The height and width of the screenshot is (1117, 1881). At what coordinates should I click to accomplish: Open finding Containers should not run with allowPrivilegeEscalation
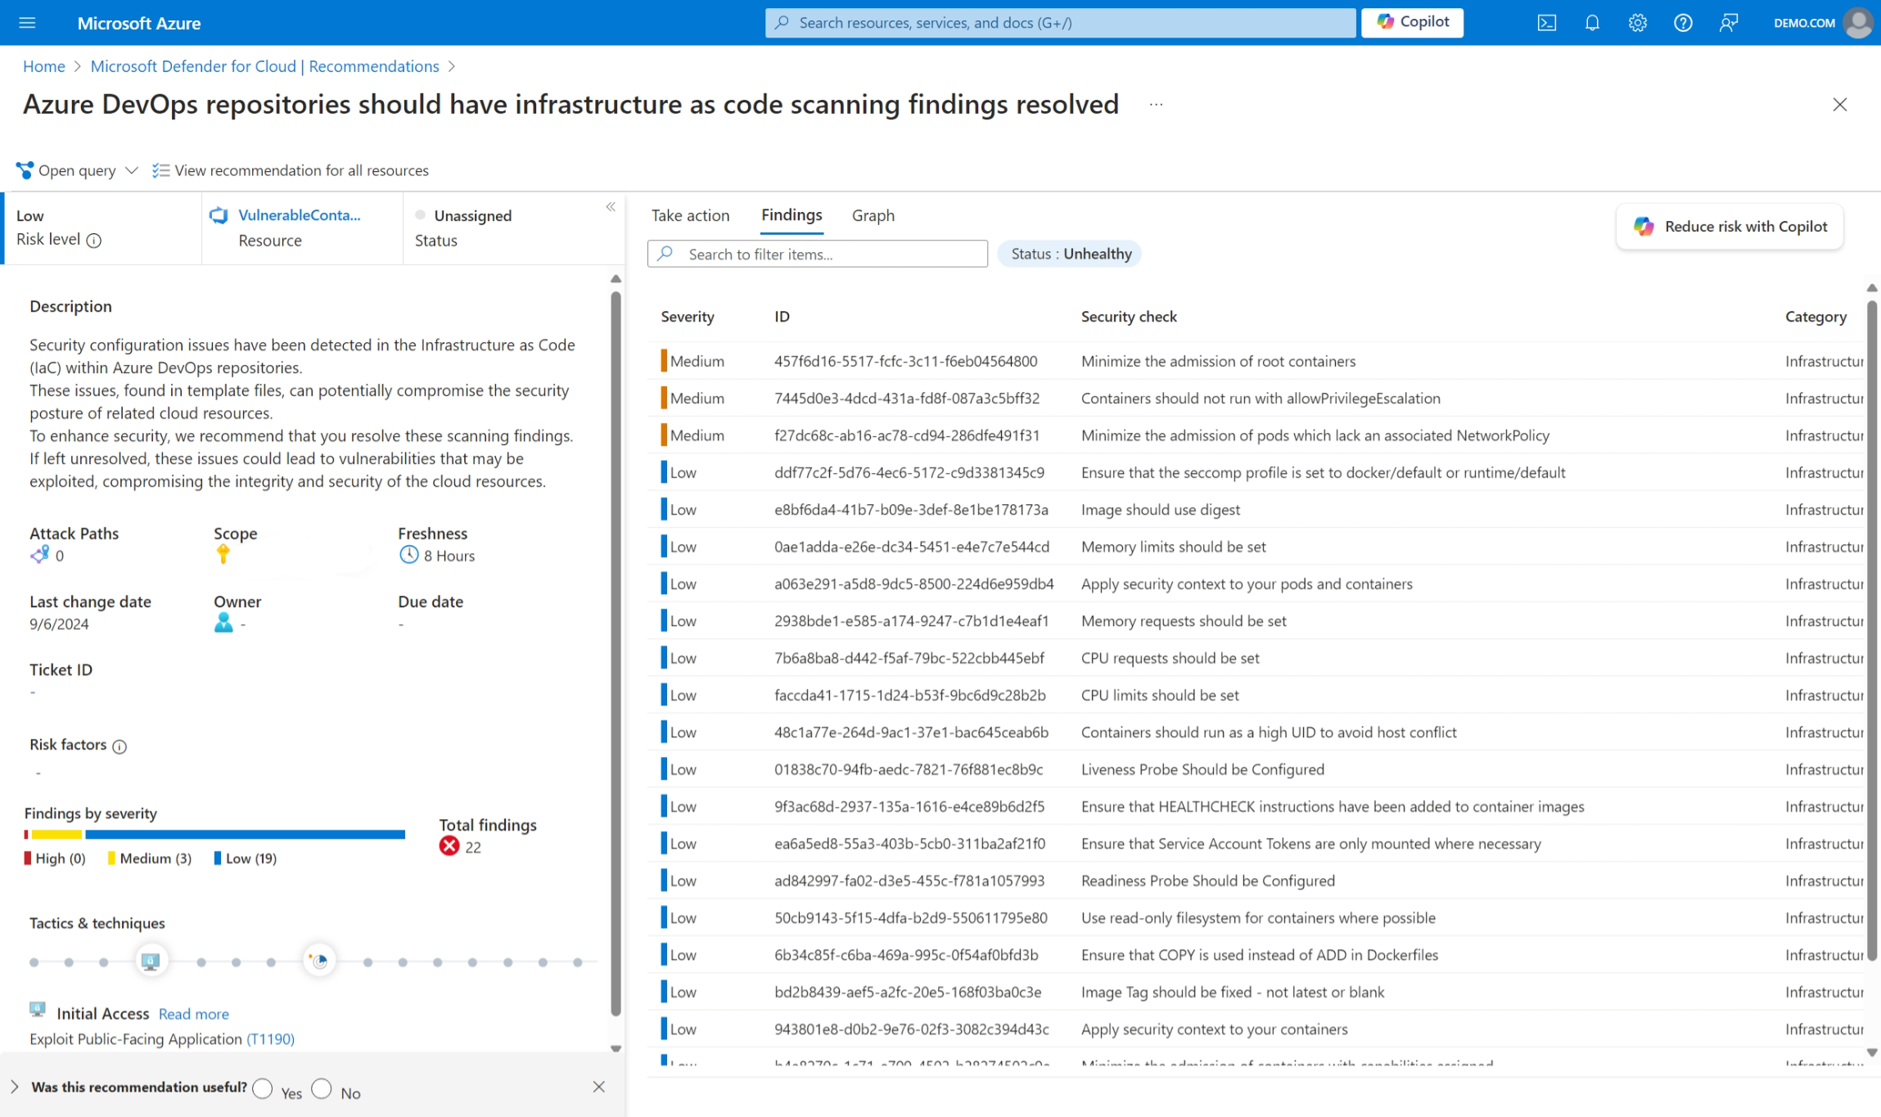click(x=1261, y=399)
